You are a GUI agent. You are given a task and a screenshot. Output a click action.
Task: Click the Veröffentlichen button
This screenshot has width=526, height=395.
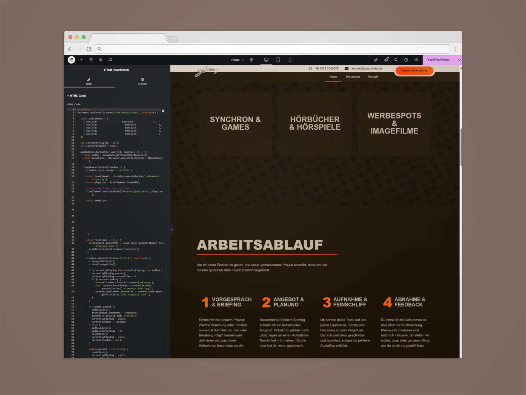tap(438, 60)
